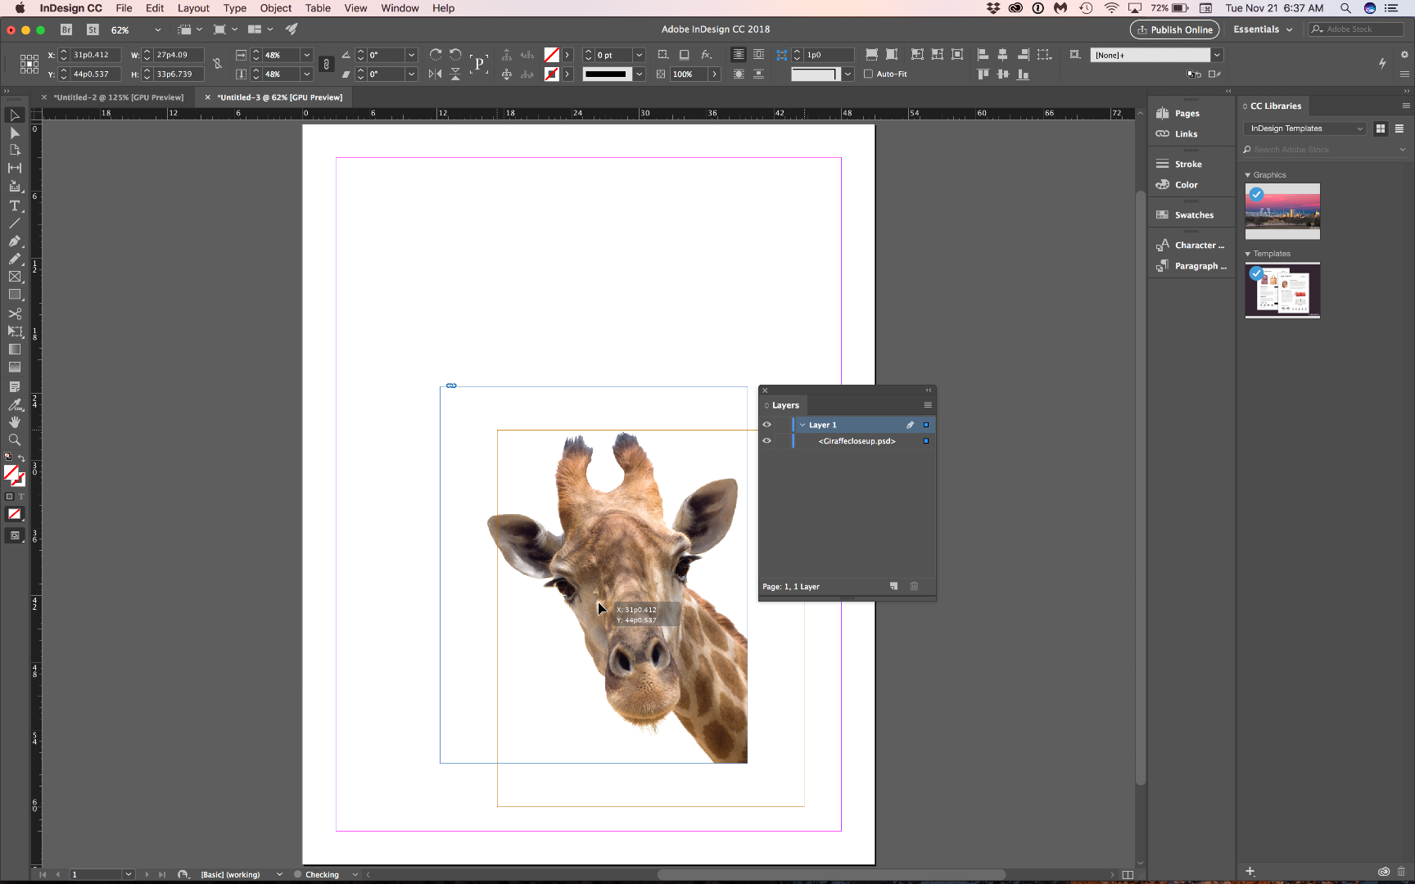
Task: Click the Create New Layer icon
Action: (893, 586)
